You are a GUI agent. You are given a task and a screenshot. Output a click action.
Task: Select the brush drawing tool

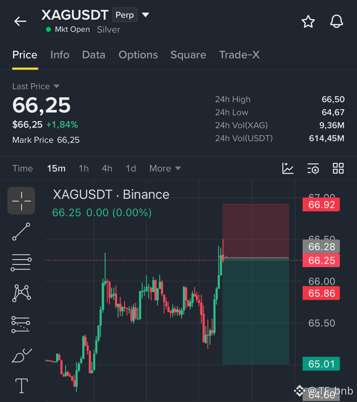point(22,355)
